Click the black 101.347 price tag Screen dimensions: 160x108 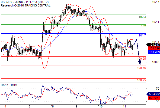click(153, 45)
